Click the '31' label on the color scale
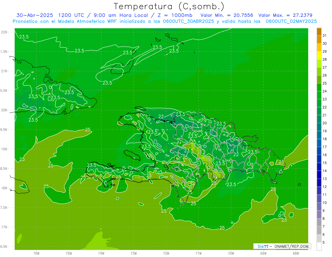The height and width of the screenshot is (257, 332). (x=325, y=35)
